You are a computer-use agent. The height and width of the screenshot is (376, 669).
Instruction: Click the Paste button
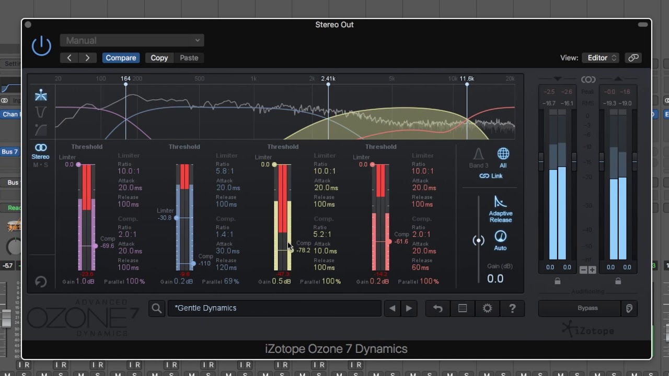(x=189, y=58)
